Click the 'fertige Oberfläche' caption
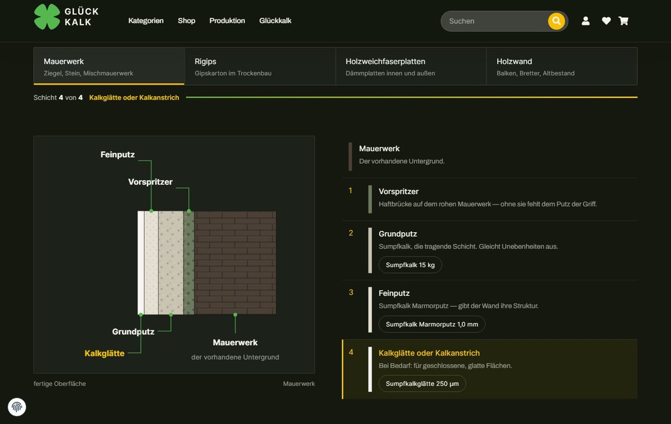Image resolution: width=671 pixels, height=424 pixels. 60,384
